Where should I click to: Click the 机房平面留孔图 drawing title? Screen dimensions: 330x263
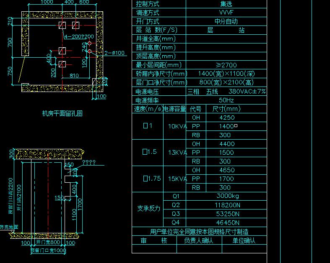pyautogui.click(x=62, y=113)
